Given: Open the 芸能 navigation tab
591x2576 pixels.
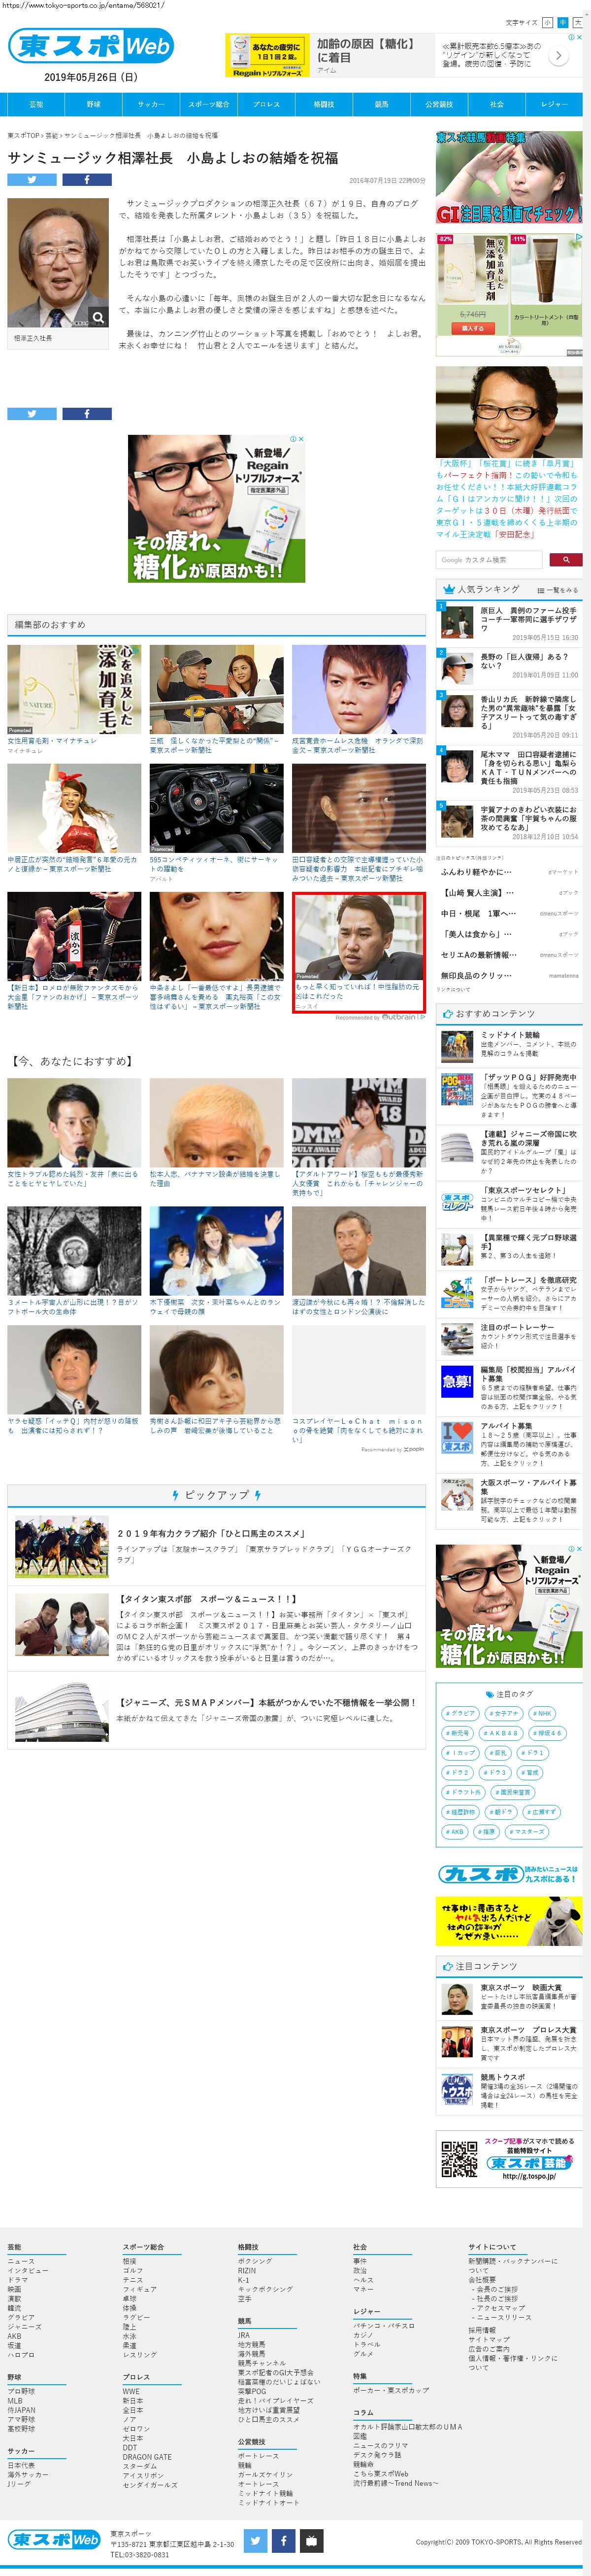Looking at the screenshot, I should [36, 104].
